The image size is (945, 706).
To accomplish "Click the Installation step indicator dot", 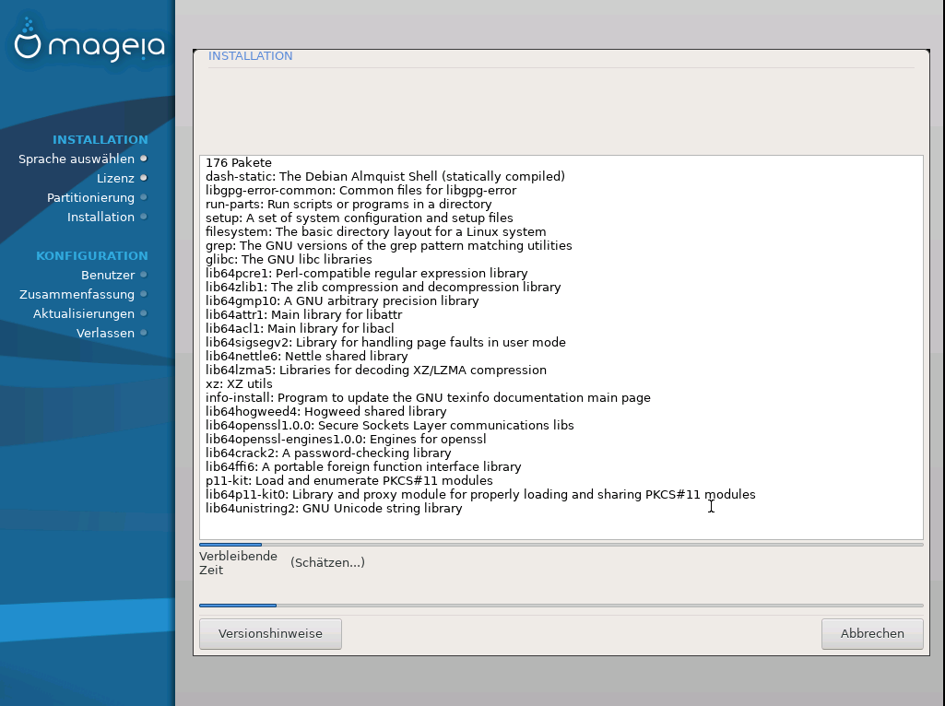I will click(x=144, y=217).
